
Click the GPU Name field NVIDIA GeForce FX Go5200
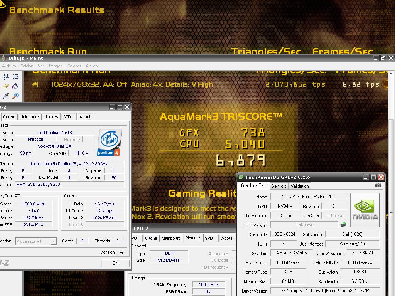(309, 196)
